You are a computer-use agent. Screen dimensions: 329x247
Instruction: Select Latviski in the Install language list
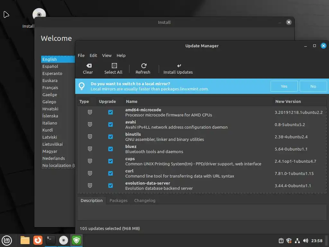point(58,137)
